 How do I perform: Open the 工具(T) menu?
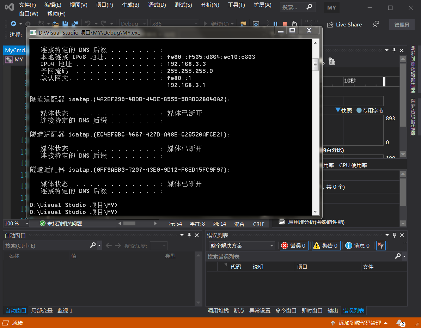click(x=236, y=5)
